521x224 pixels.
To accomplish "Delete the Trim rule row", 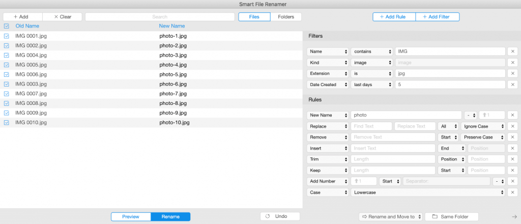I will [512, 159].
